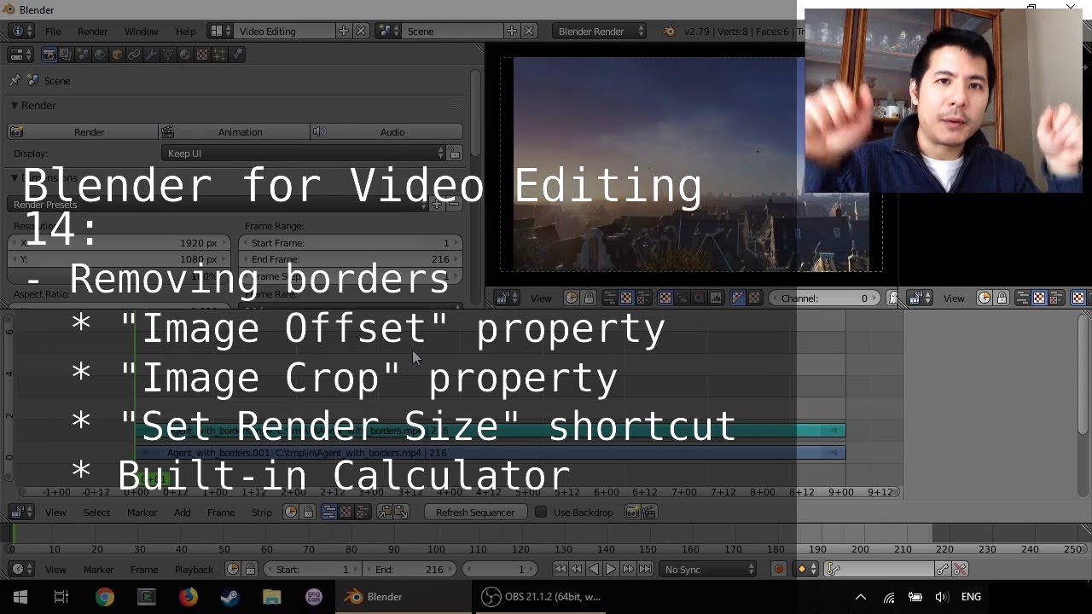This screenshot has height=614, width=1092.
Task: Toggle lock icon in preview header
Action: pos(589,298)
